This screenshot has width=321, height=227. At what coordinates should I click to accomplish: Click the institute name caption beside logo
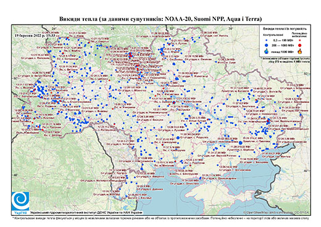86,212
